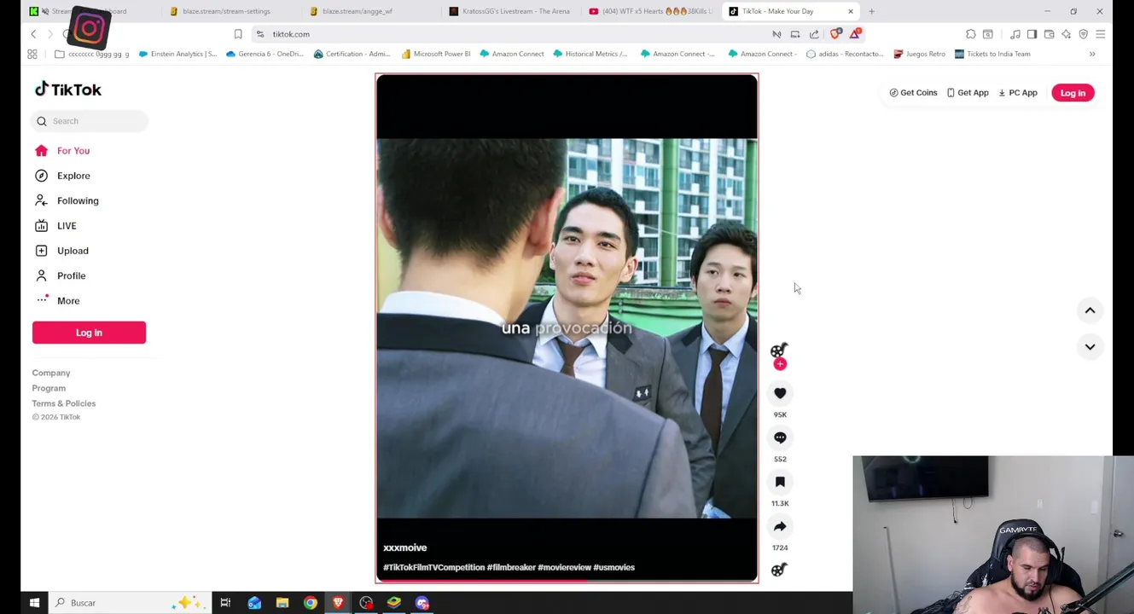Expand the Company footer section
Image resolution: width=1134 pixels, height=614 pixels.
51,373
